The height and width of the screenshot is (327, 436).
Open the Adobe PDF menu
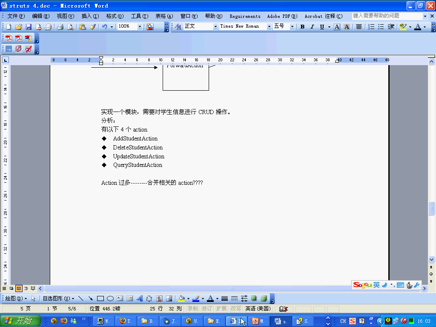point(282,16)
